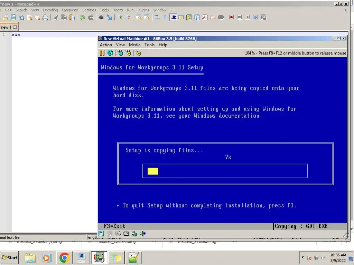Click the green Undo arrow in Notepad++
Screen dimensions: 354x265
click(x=82, y=17)
